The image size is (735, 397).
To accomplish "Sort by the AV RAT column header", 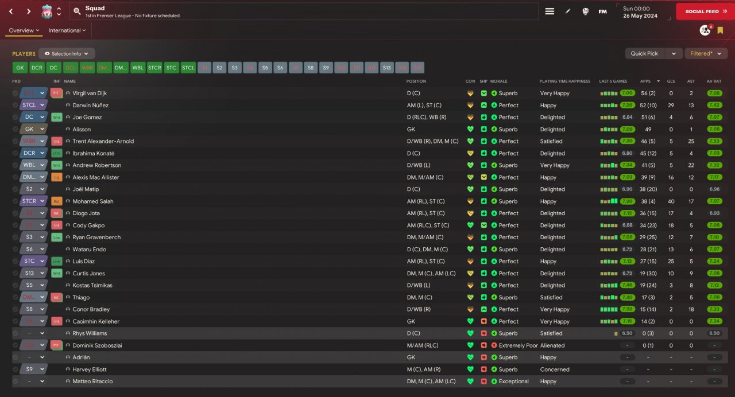I will 714,81.
